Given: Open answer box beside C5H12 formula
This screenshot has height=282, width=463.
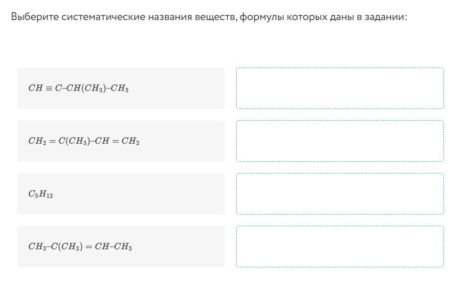Looking at the screenshot, I should [x=340, y=194].
